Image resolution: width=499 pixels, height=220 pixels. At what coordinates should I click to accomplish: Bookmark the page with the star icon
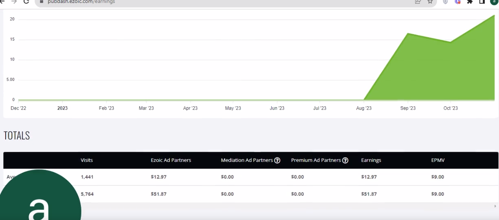tap(430, 2)
